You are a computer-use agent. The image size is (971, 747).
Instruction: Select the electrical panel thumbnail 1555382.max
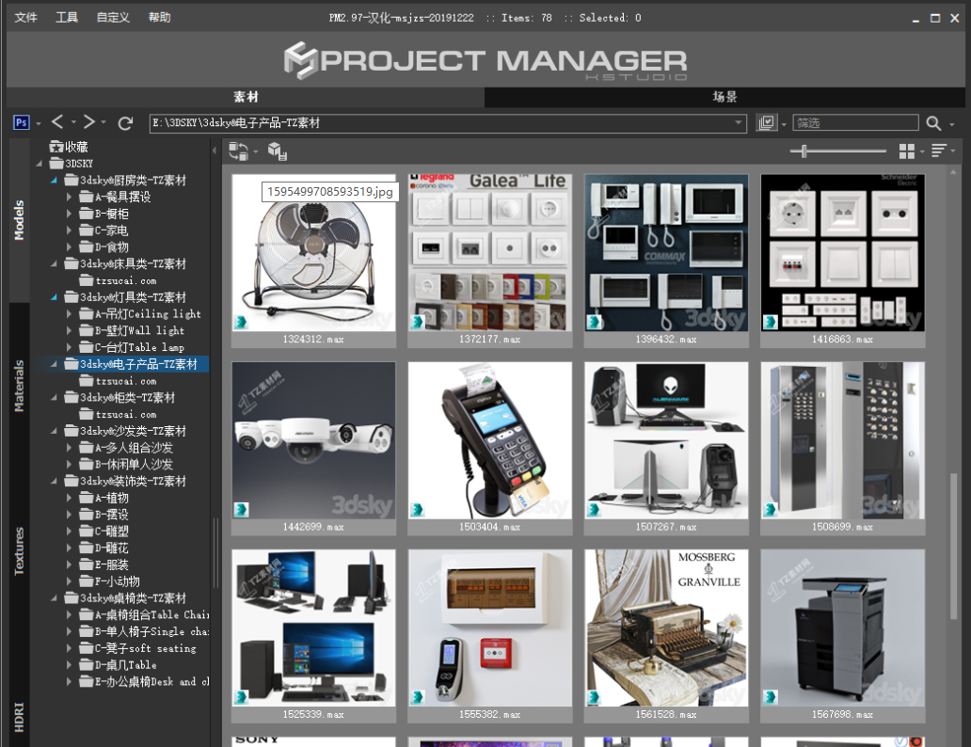490,628
